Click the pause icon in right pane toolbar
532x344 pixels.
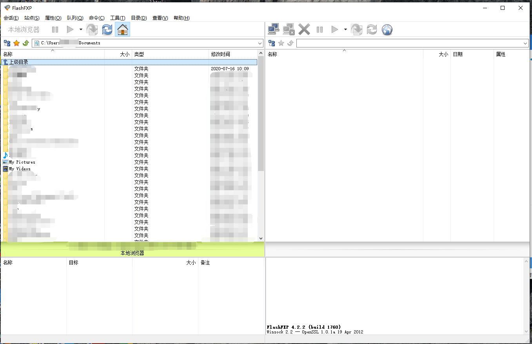[x=320, y=29]
